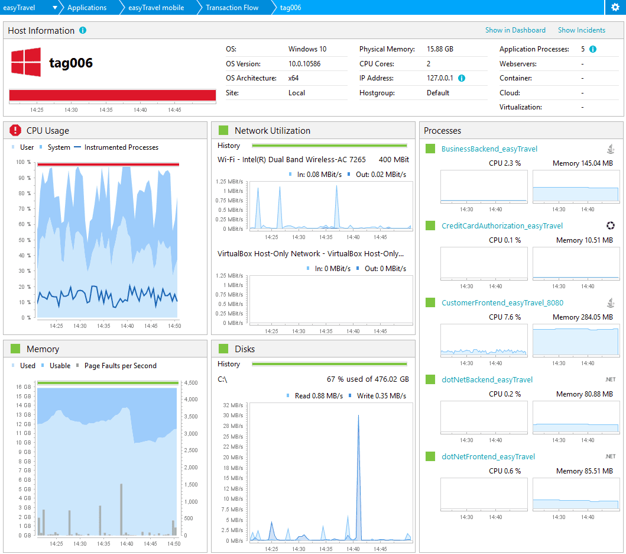The width and height of the screenshot is (626, 554).
Task: Click the Used legend swatch in Memory
Action: pos(13,365)
